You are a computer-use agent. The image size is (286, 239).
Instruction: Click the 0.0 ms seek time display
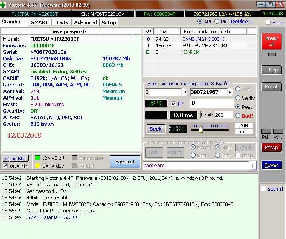point(184,115)
